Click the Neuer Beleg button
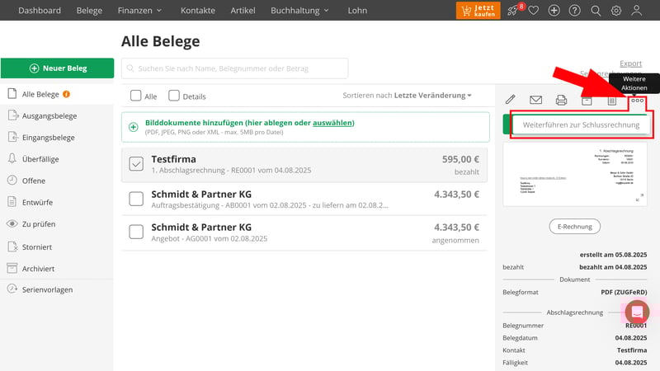This screenshot has height=371, width=660. pos(58,68)
